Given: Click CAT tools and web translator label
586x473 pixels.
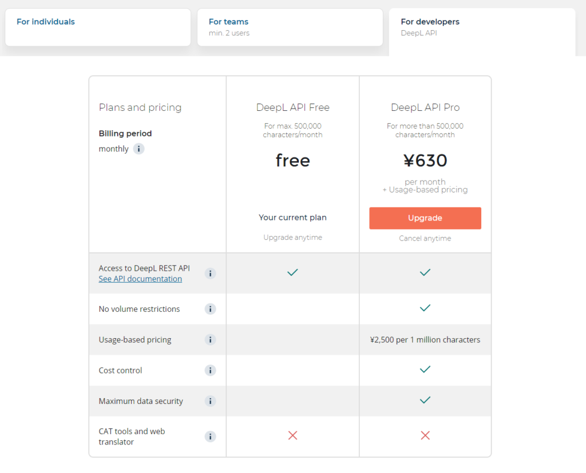Looking at the screenshot, I should coord(132,436).
